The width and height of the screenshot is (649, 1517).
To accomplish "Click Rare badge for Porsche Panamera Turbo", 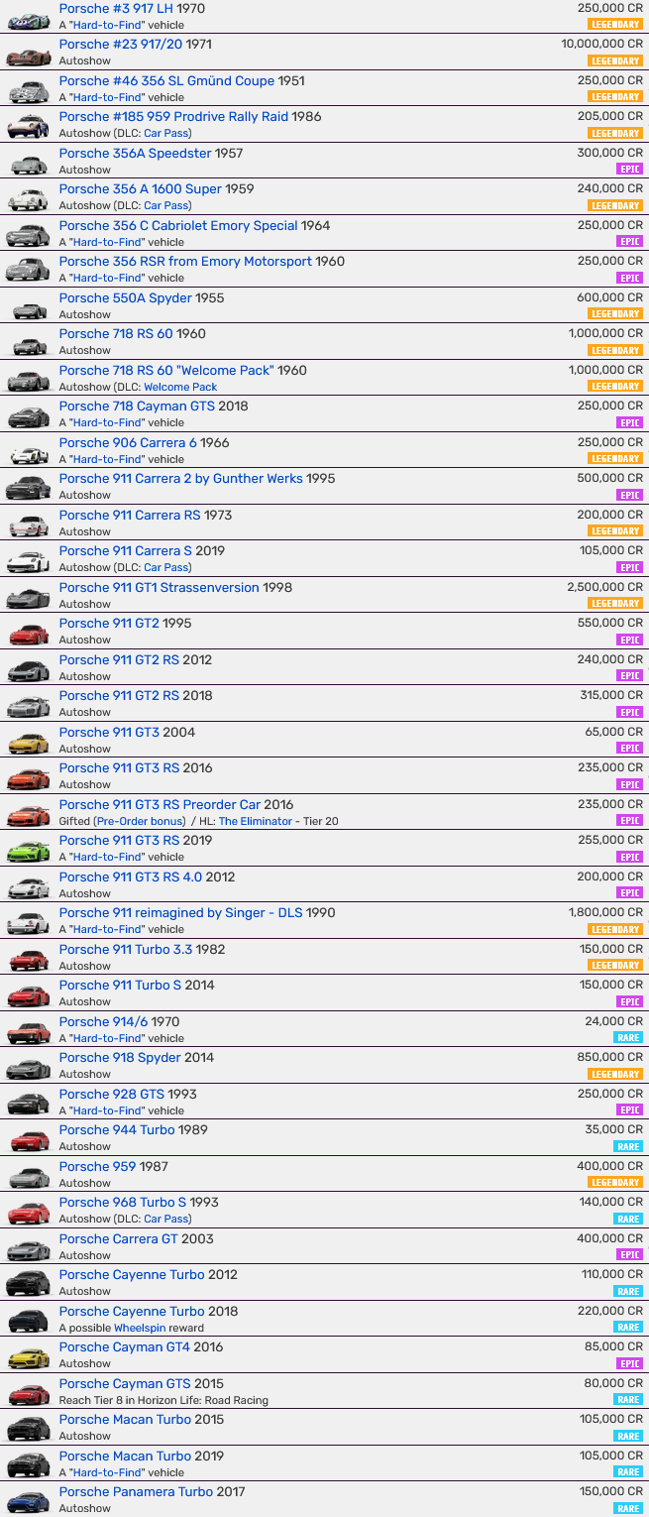I will [628, 1508].
